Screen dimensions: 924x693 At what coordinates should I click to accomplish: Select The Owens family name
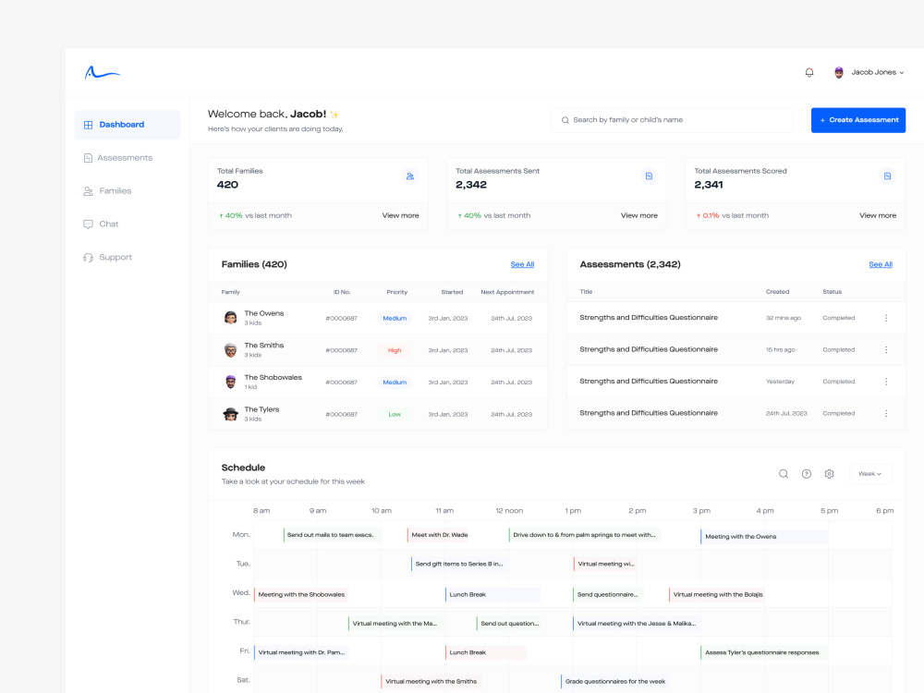(x=264, y=313)
